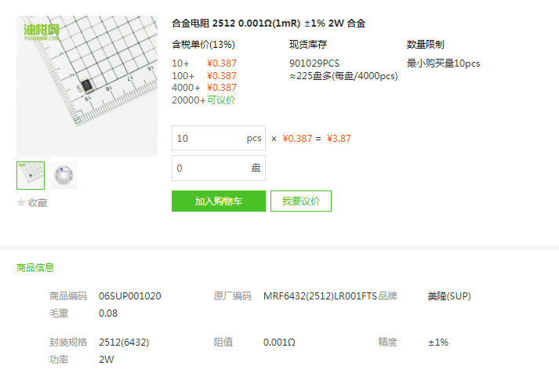
Task: Click the product code 06SUP001020
Action: click(130, 296)
